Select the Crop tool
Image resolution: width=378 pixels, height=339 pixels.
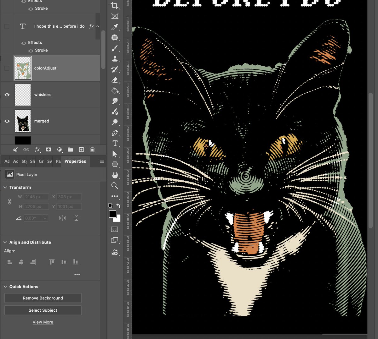[115, 5]
